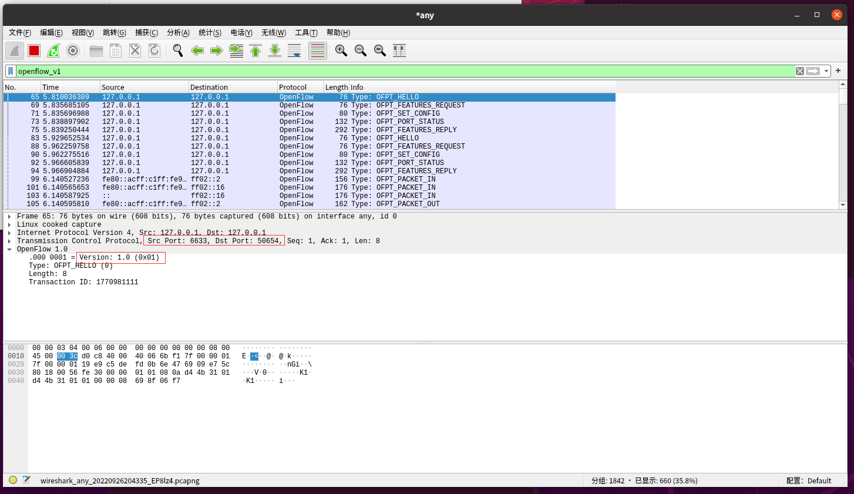This screenshot has width=854, height=494.
Task: Sort by the Protocol column header
Action: (301, 87)
